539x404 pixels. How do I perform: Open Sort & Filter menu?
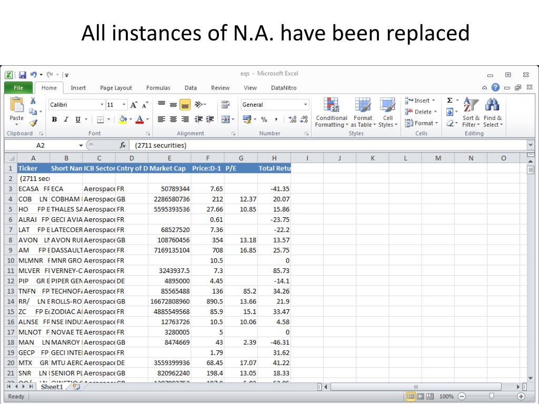click(471, 113)
